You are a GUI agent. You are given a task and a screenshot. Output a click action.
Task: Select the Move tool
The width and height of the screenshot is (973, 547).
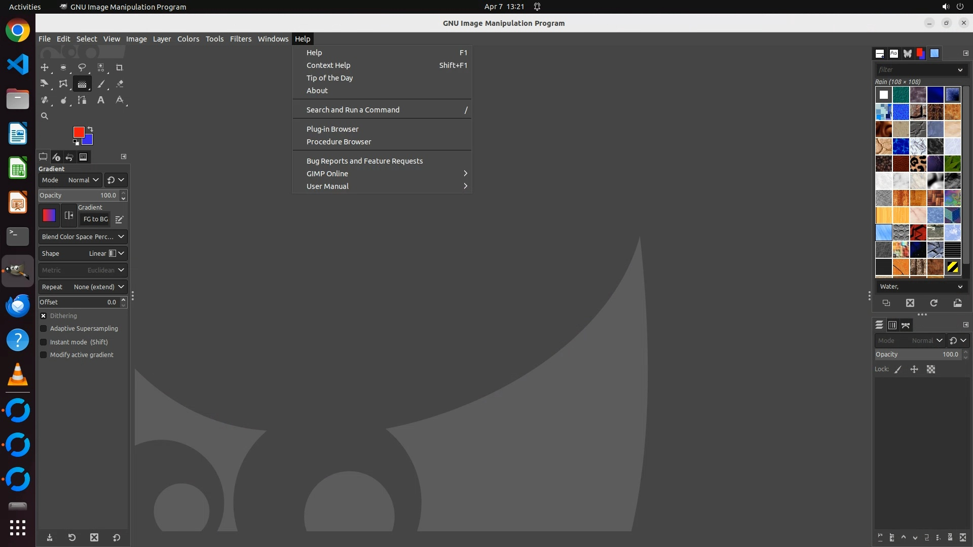pyautogui.click(x=45, y=67)
